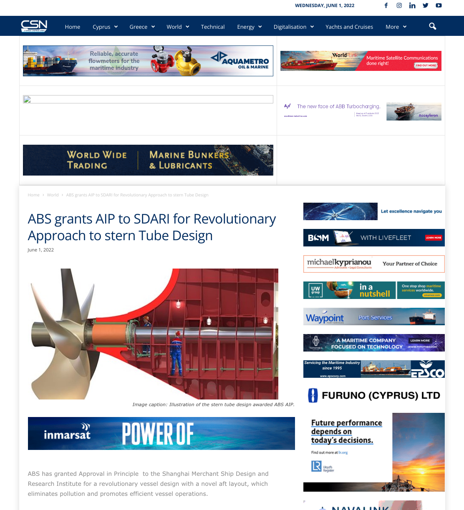The height and width of the screenshot is (510, 464).
Task: Click the stern tube illustration image
Action: point(153,334)
